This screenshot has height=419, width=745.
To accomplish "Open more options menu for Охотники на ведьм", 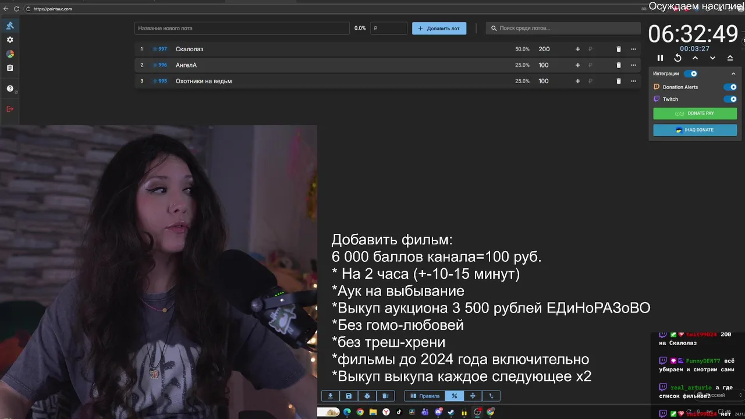I will coord(633,81).
